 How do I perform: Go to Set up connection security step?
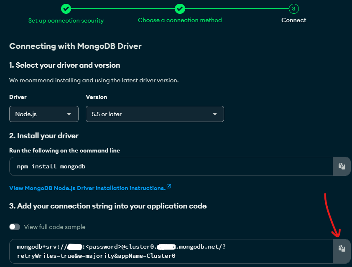tap(66, 20)
